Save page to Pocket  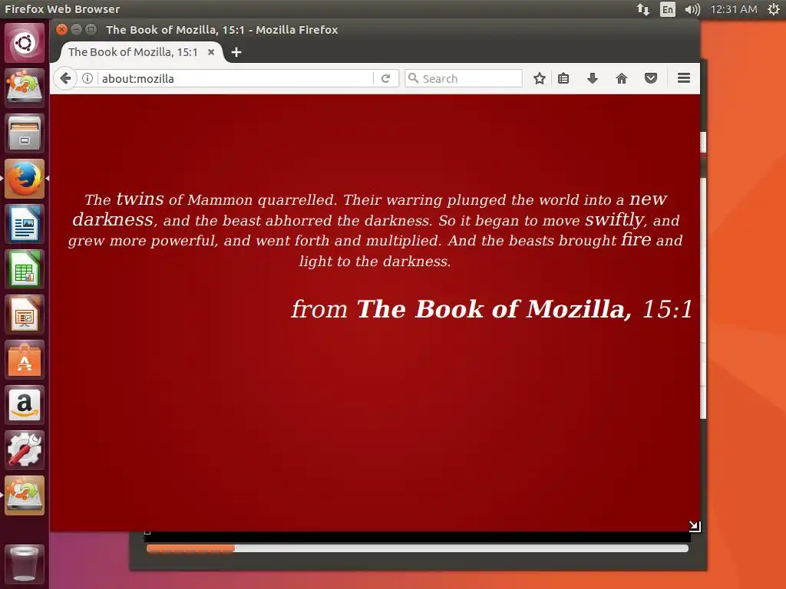tap(651, 78)
